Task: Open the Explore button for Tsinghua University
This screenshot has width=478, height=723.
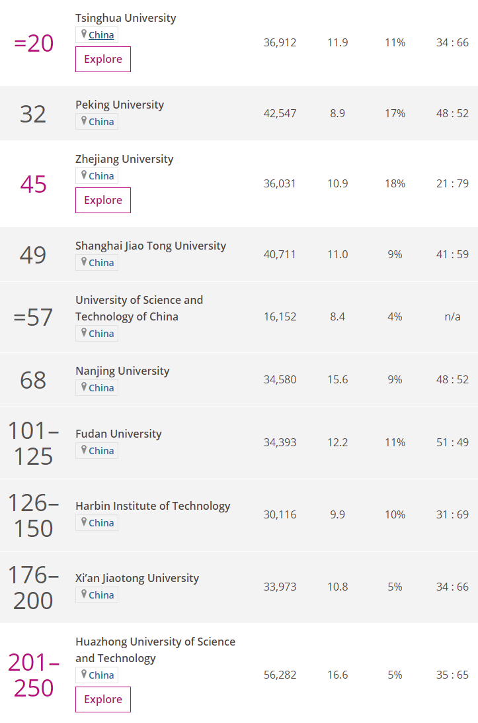Action: 103,59
